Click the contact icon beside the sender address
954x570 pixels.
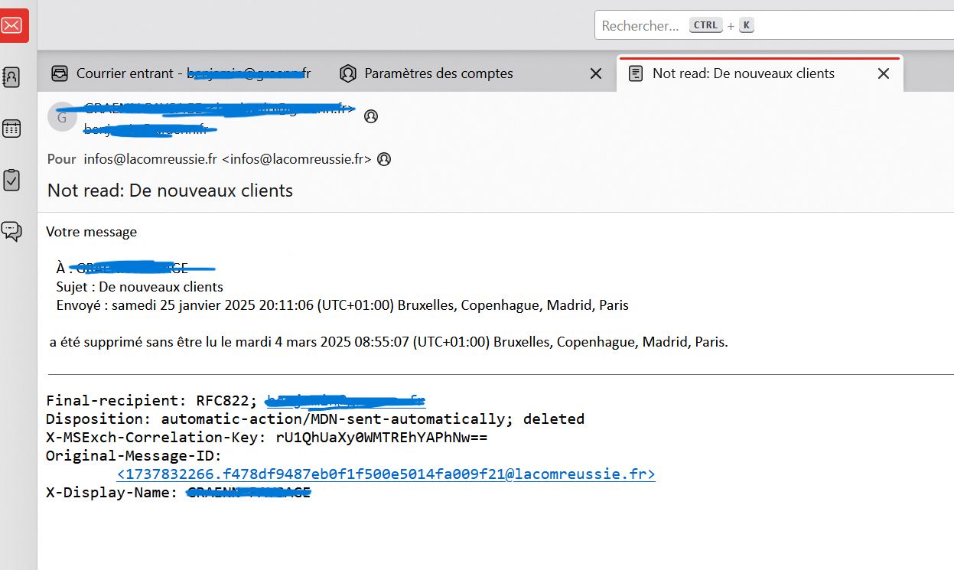pyautogui.click(x=371, y=116)
